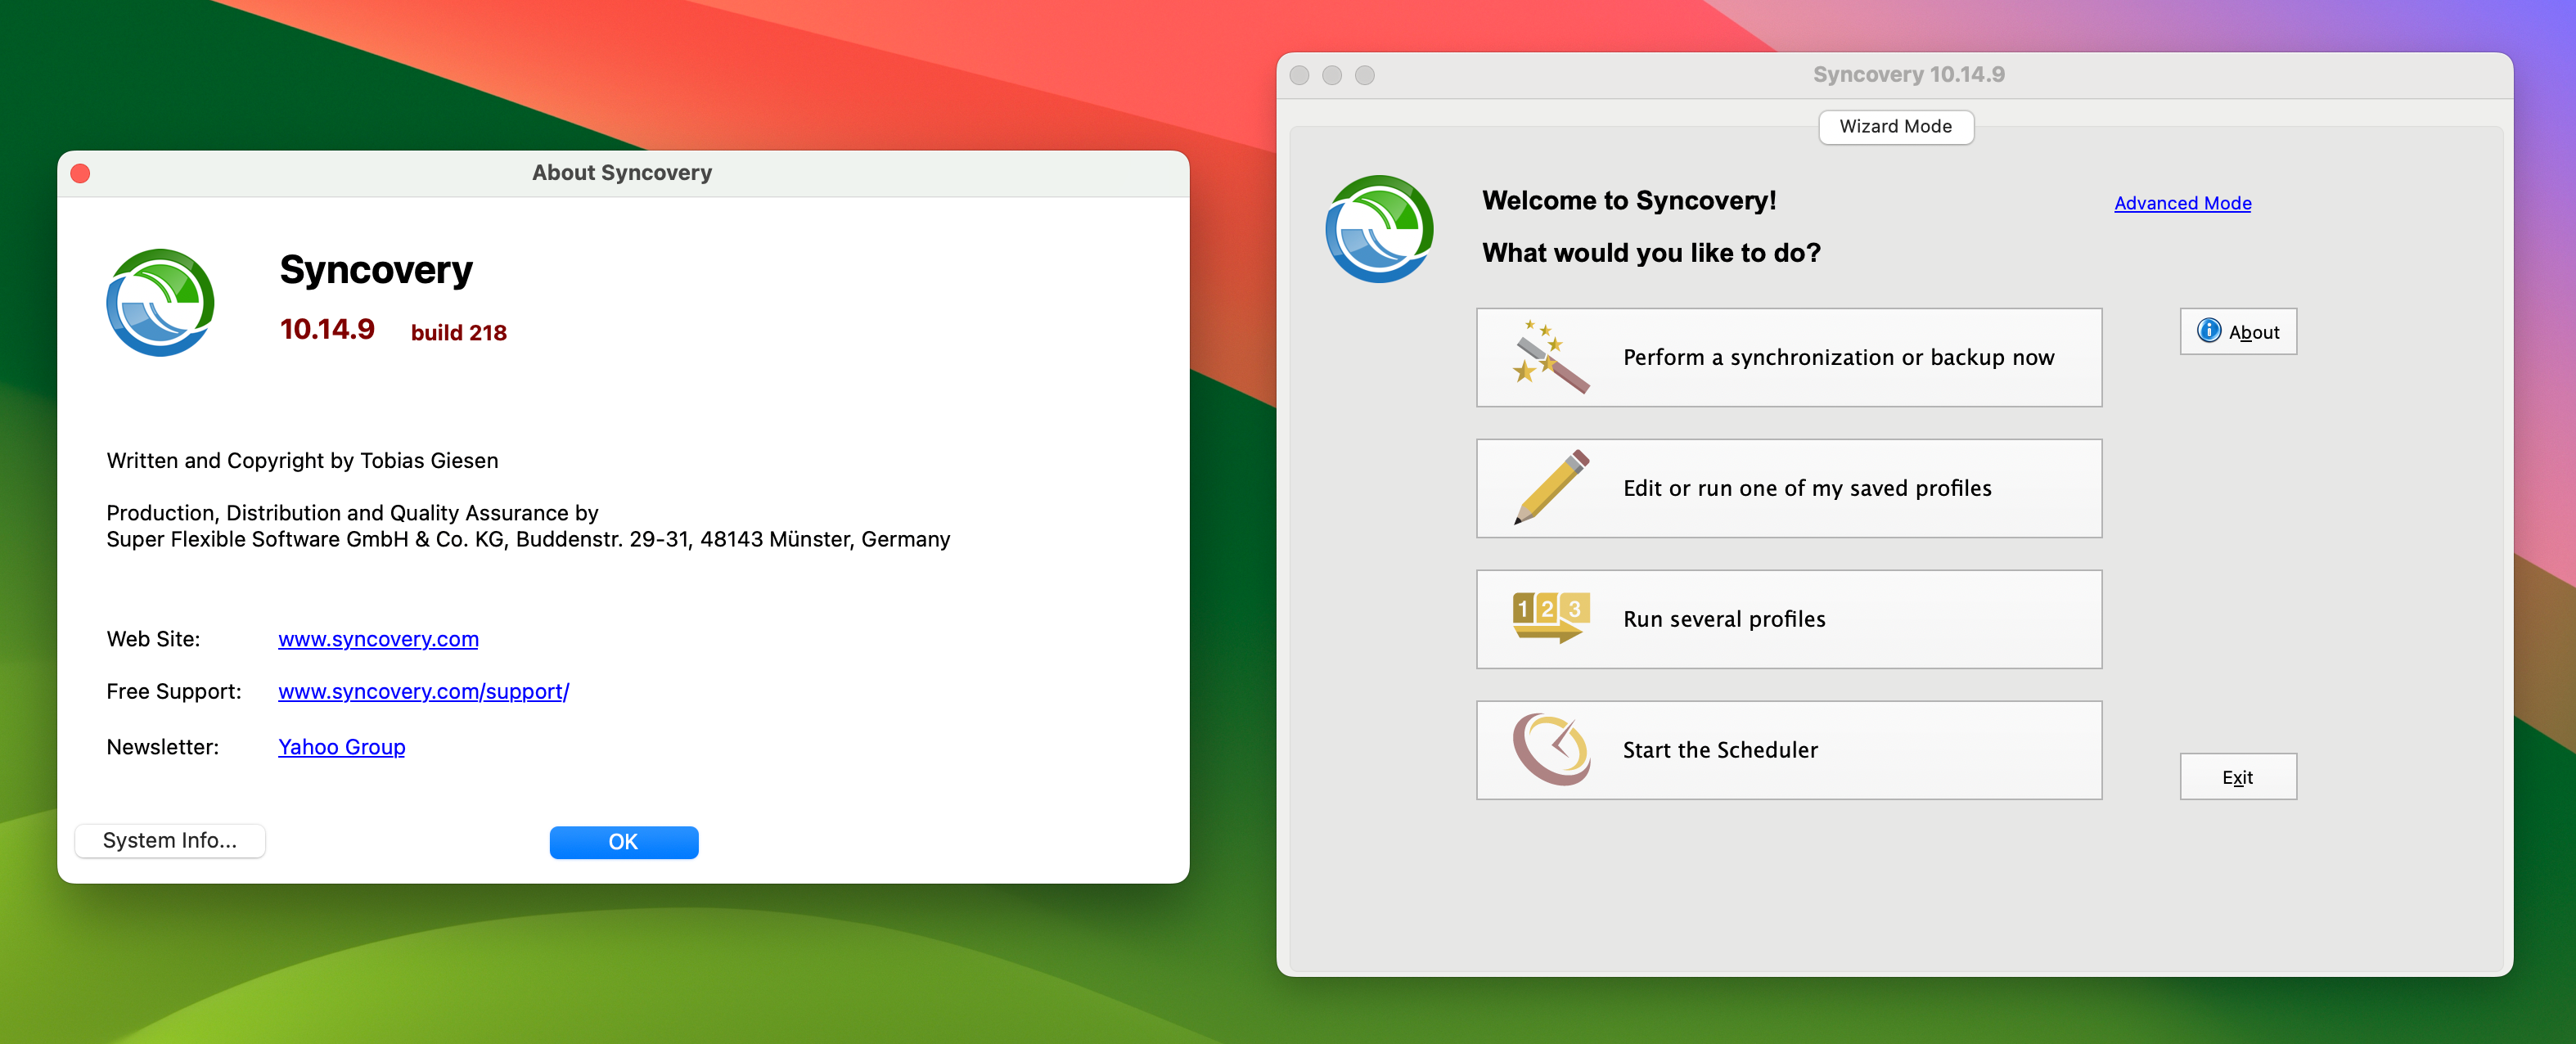This screenshot has width=2576, height=1044.
Task: Click System Info button in About dialog
Action: tap(169, 839)
